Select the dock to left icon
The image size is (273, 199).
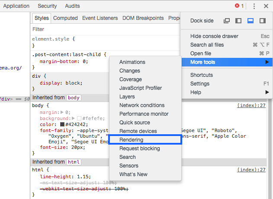(x=238, y=21)
